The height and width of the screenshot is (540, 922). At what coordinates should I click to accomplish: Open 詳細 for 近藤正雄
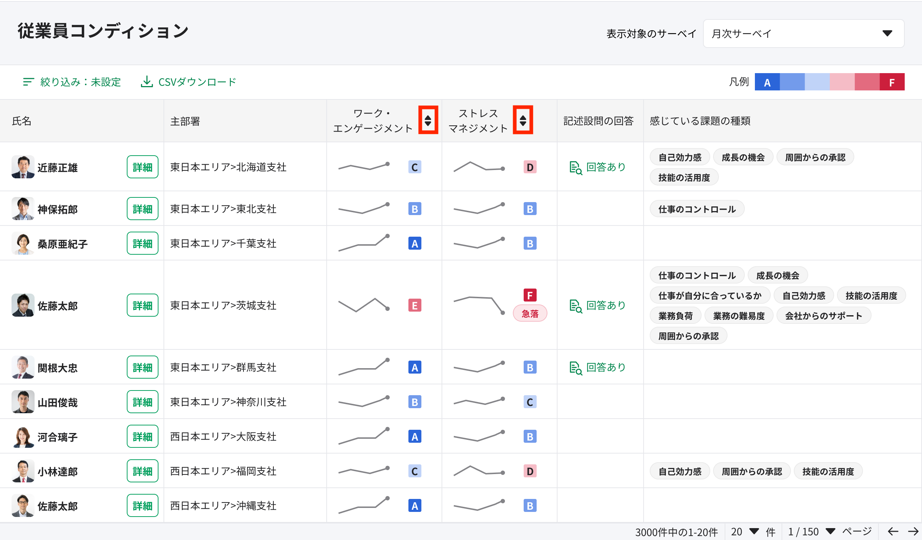click(x=142, y=167)
